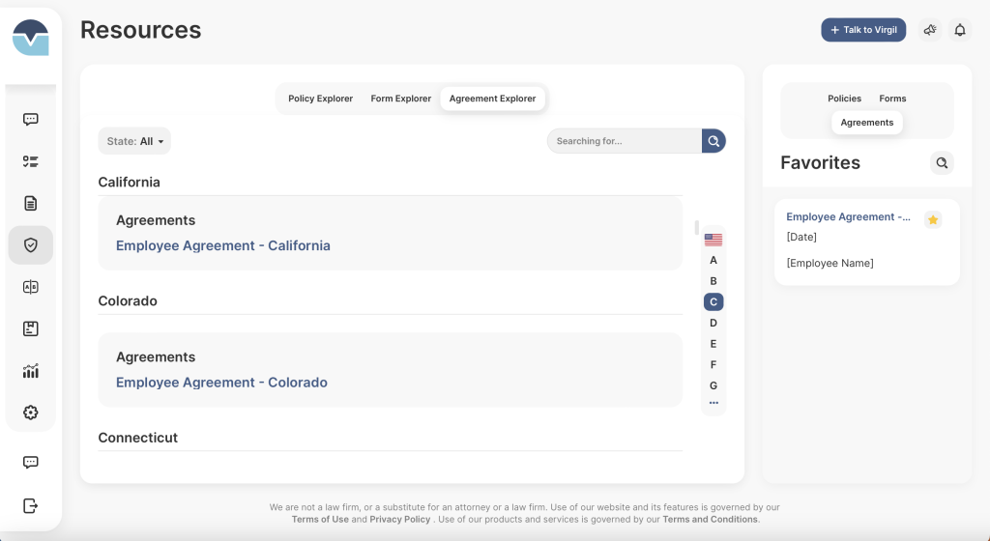Open Employee Agreement - Colorado link
990x541 pixels.
221,383
